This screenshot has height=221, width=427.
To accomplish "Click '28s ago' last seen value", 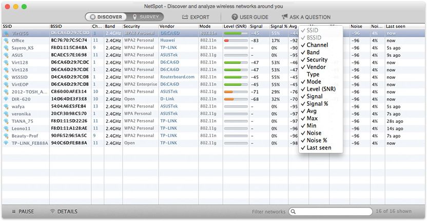I will pyautogui.click(x=395, y=121).
